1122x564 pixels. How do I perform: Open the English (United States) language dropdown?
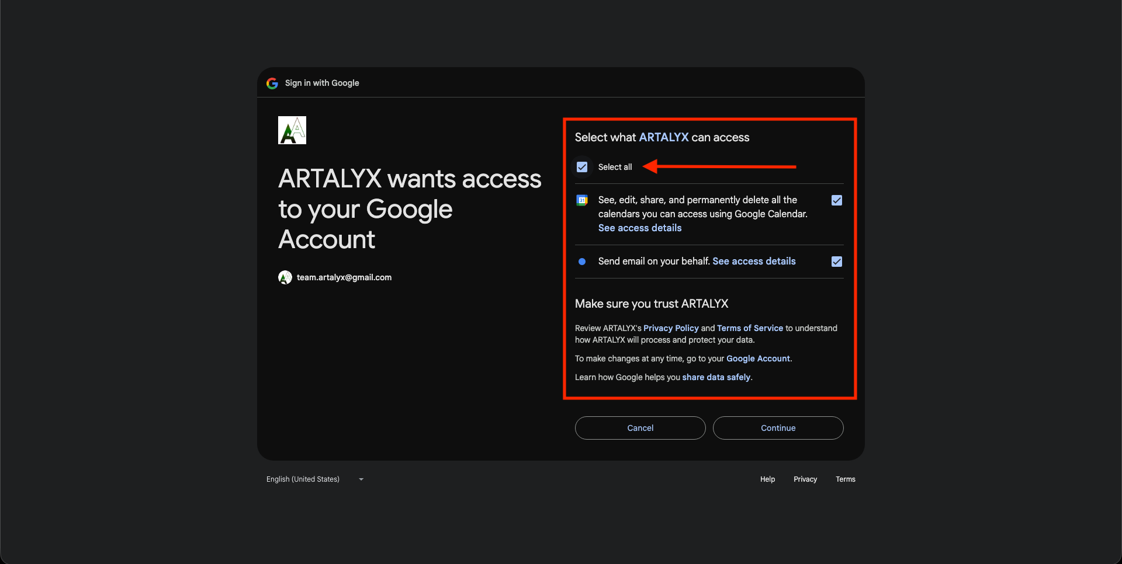pos(316,479)
